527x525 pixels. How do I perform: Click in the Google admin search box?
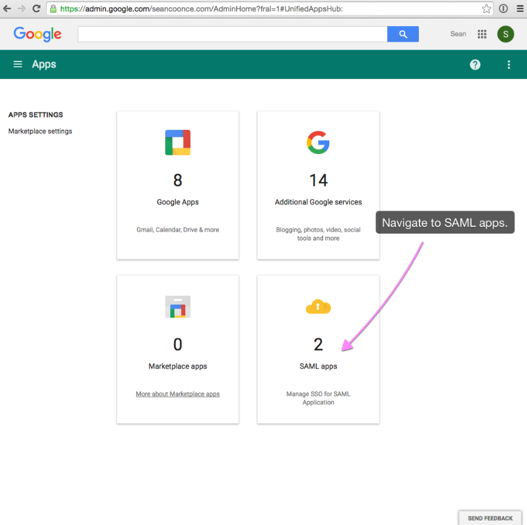tap(232, 34)
